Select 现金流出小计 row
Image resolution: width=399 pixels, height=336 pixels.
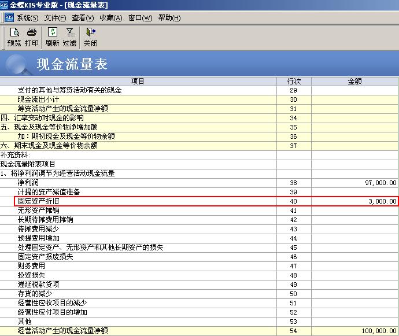pos(199,99)
